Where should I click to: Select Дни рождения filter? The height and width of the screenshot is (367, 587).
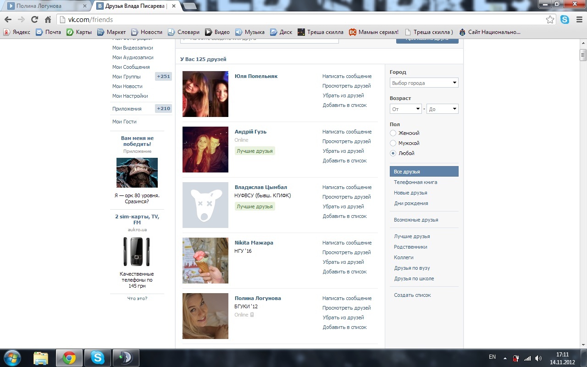(x=411, y=203)
